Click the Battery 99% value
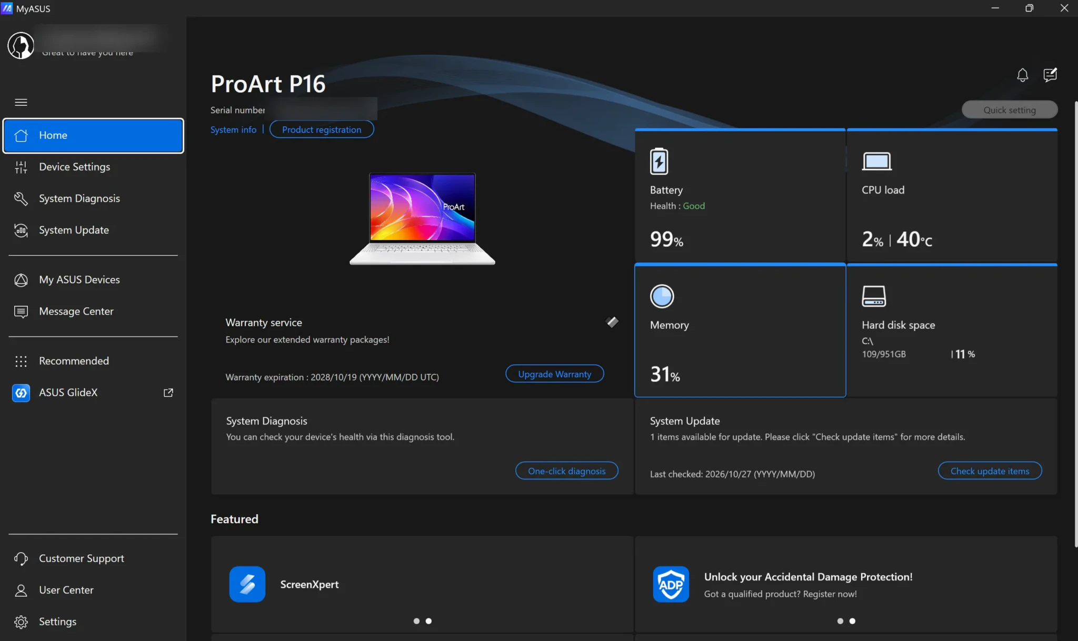This screenshot has width=1078, height=641. [666, 239]
